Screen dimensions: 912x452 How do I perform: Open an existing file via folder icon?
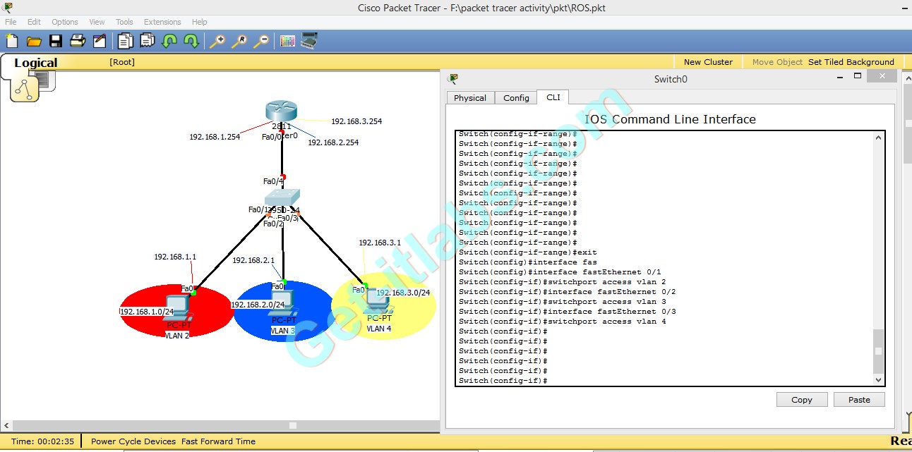(x=34, y=41)
